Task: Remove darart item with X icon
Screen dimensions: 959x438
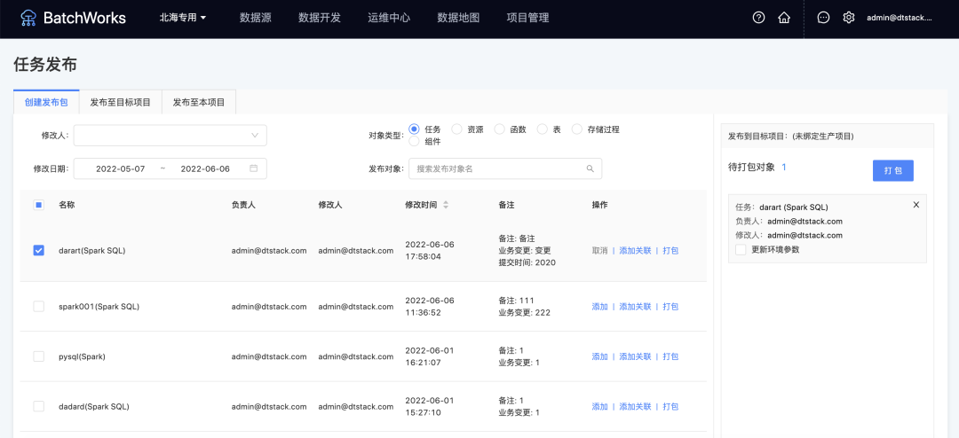Action: pos(916,205)
